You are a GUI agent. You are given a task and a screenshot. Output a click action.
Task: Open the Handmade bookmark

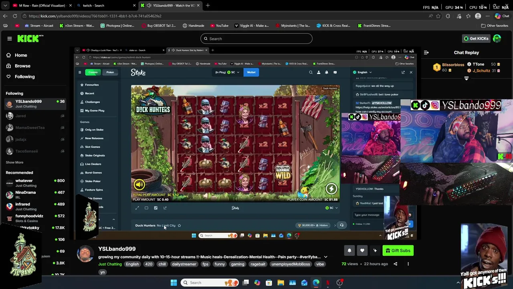coord(193,26)
